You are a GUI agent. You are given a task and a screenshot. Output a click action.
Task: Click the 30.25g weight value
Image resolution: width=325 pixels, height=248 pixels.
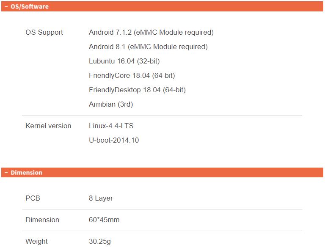(100, 241)
